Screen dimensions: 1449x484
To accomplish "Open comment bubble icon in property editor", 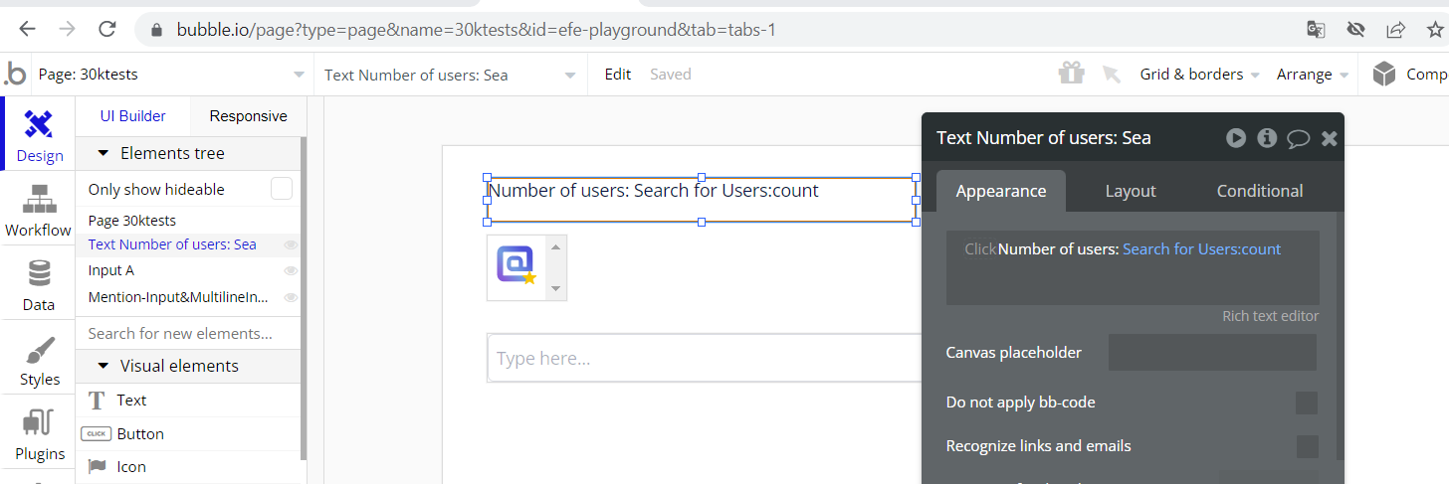I will point(1298,138).
